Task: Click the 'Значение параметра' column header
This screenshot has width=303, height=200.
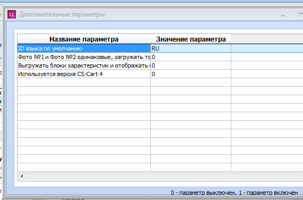Action: point(191,39)
